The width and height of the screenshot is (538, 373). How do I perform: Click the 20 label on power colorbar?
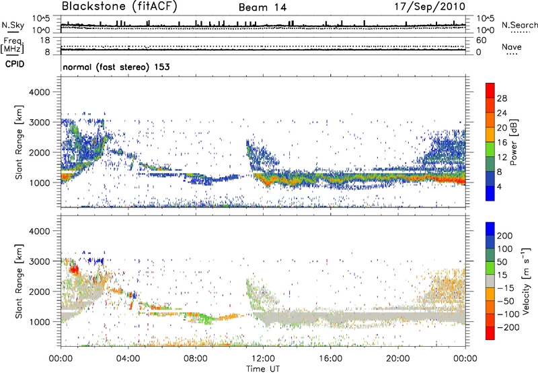coord(502,128)
